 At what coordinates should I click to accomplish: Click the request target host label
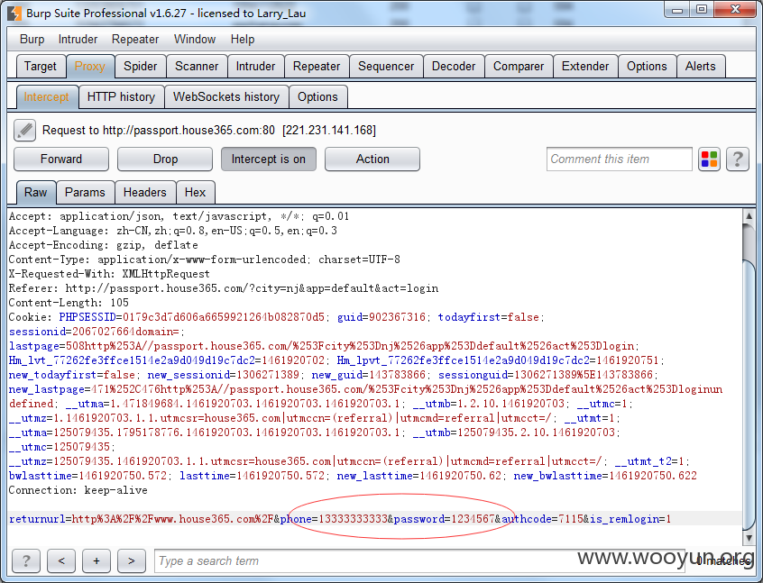[x=208, y=131]
